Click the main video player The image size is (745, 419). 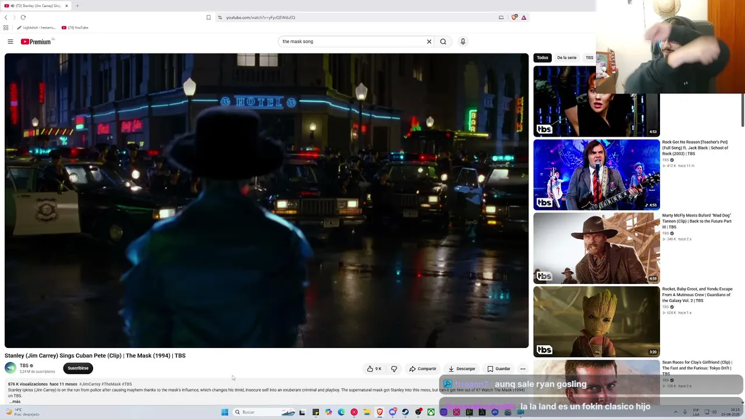(267, 201)
